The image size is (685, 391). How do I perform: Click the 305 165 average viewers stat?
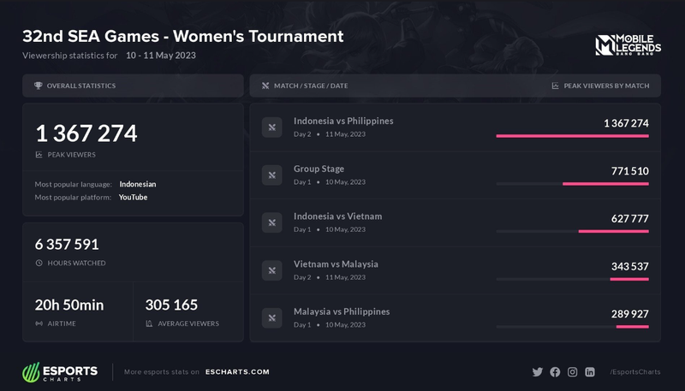[171, 305]
